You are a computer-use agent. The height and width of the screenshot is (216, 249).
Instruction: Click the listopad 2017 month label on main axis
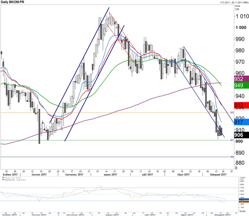218,175
